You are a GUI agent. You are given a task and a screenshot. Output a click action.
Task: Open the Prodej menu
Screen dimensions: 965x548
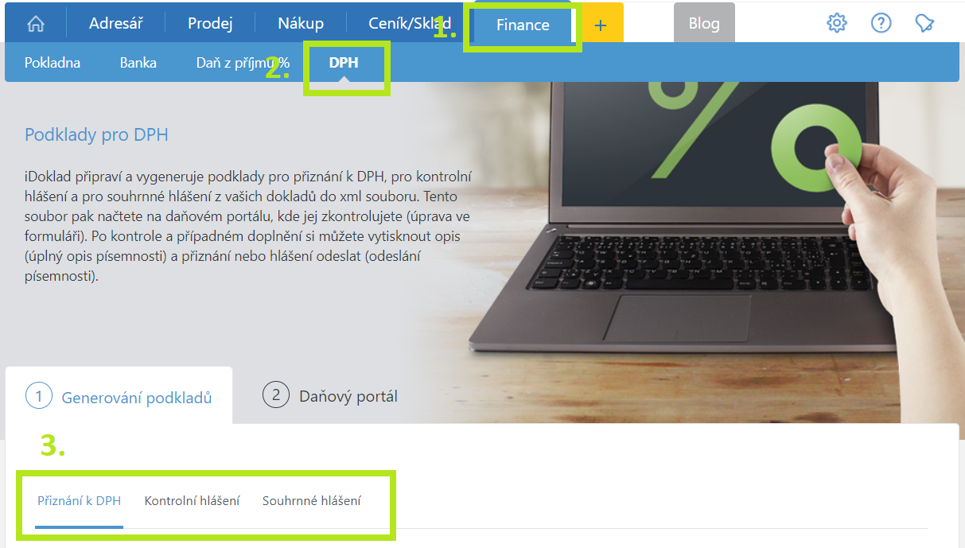(x=210, y=24)
